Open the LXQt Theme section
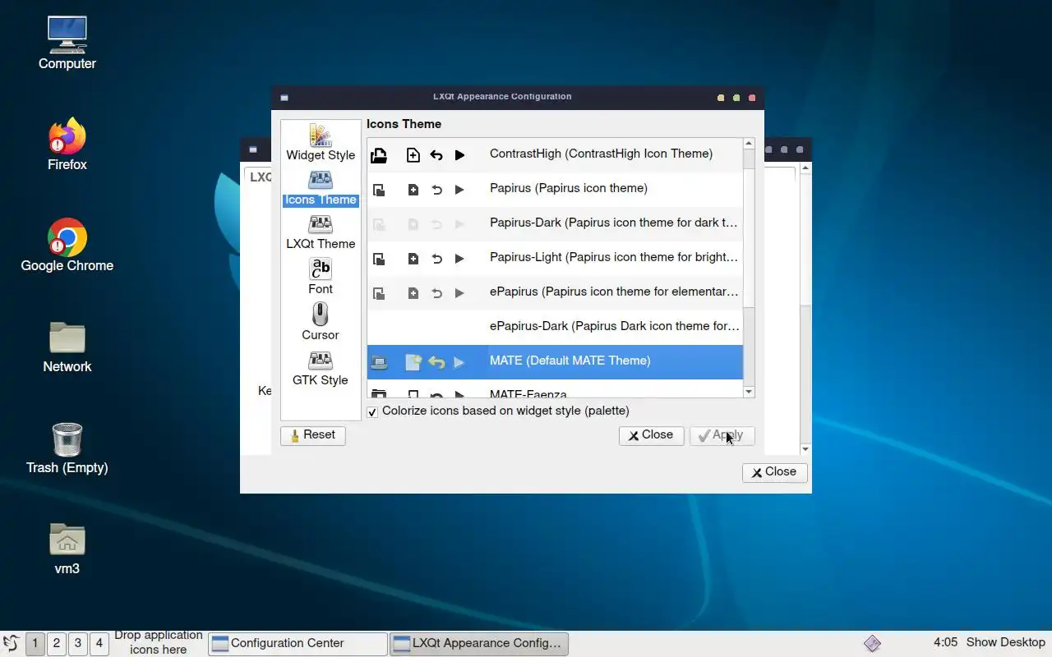 321,232
